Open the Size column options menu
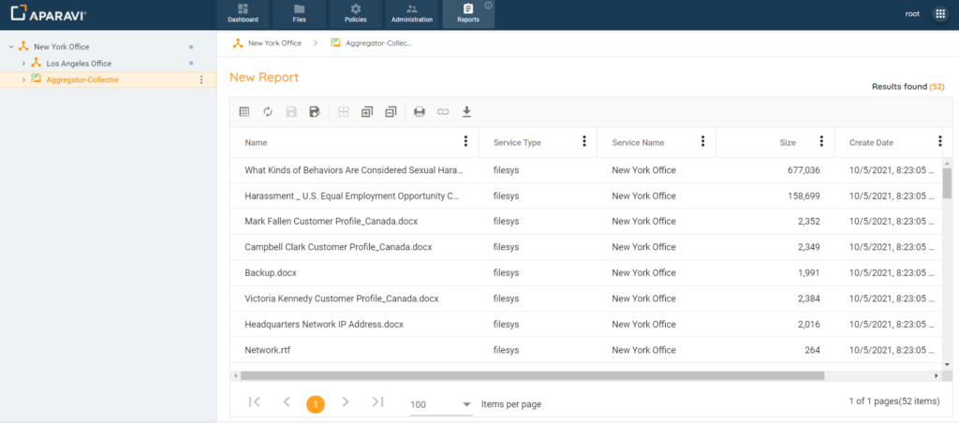Viewport: 959px width, 423px height. (x=821, y=142)
